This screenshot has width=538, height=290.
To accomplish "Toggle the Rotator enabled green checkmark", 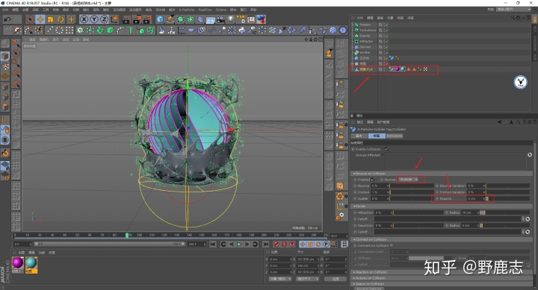I will 386,25.
